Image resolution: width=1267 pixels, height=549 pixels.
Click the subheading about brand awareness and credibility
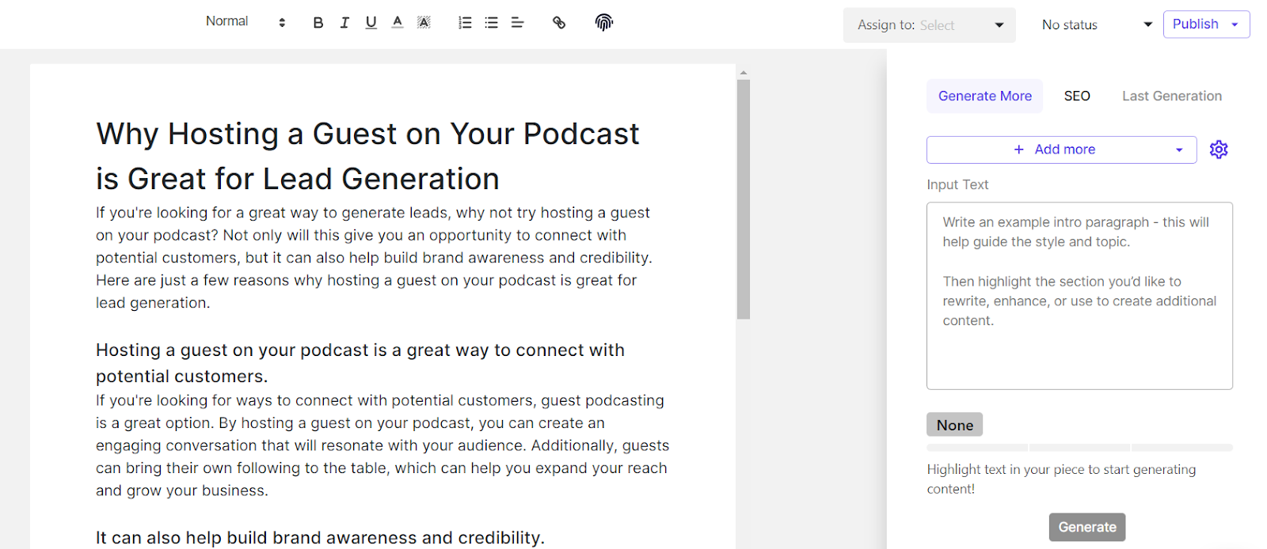point(320,537)
